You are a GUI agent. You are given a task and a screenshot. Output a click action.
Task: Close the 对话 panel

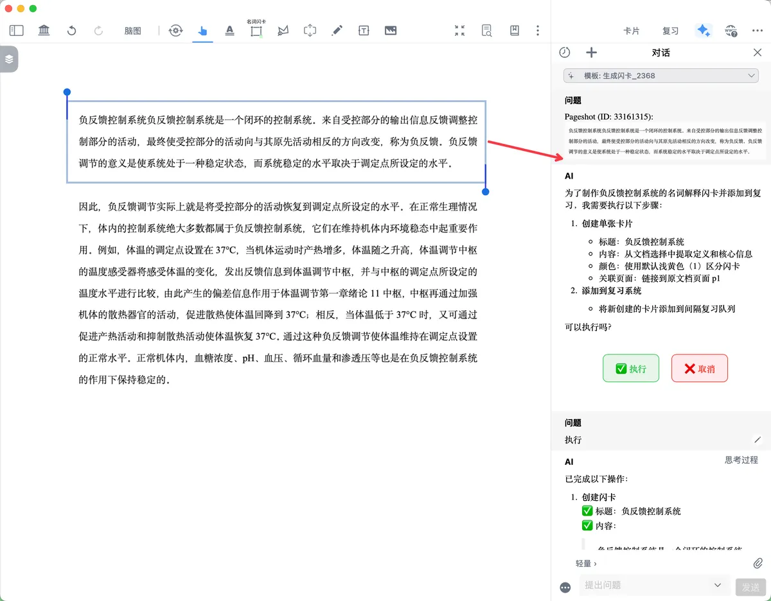pyautogui.click(x=758, y=53)
